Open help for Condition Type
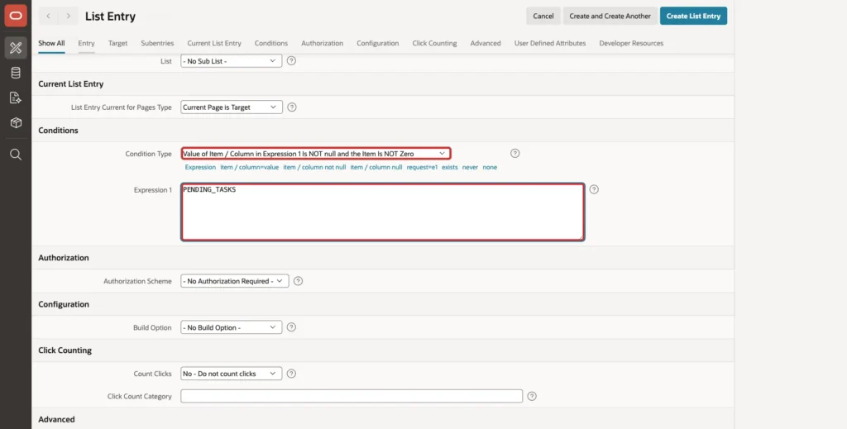The height and width of the screenshot is (429, 847). click(514, 153)
